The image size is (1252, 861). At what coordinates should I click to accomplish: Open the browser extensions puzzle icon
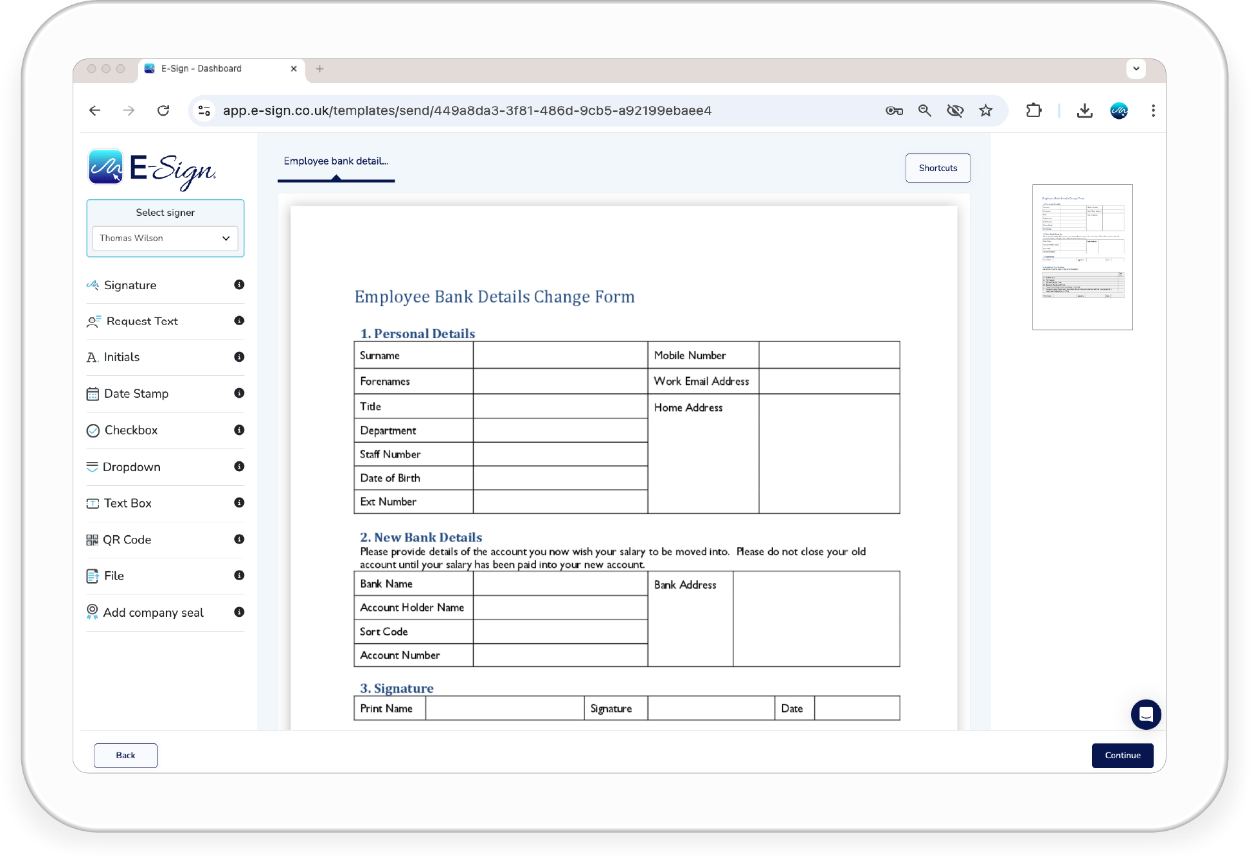tap(1033, 111)
